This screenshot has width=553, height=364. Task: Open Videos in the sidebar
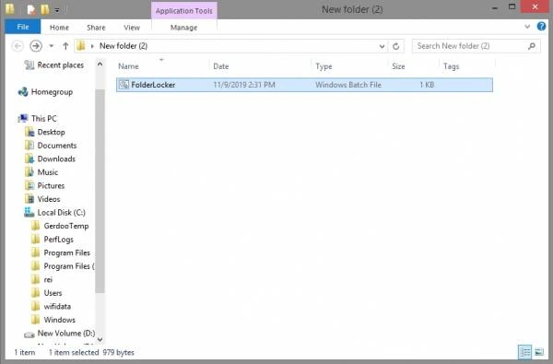click(49, 199)
